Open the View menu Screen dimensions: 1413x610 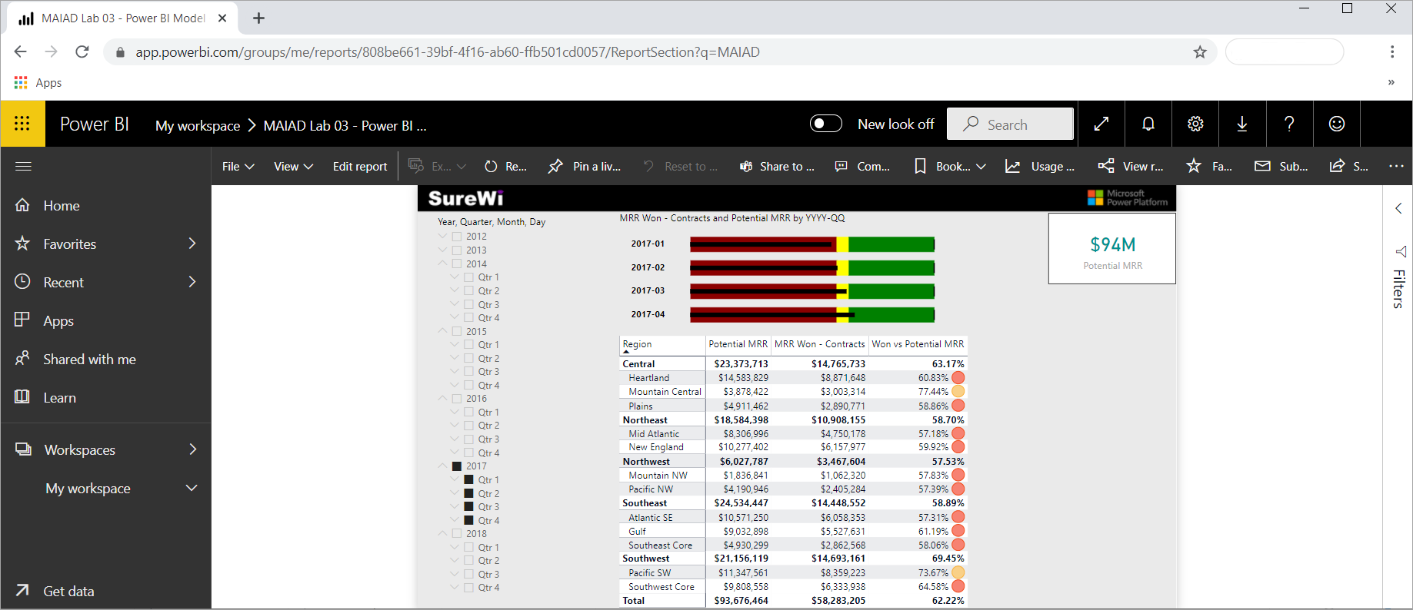coord(294,166)
